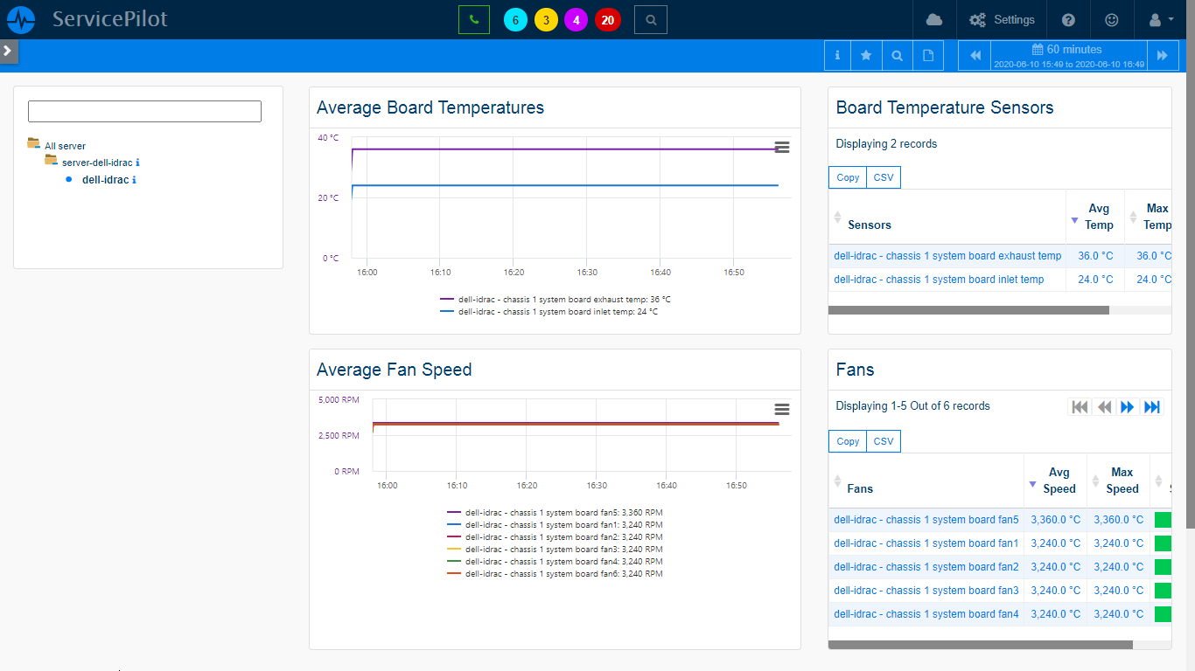Click horizontal scrollbar under Fans table

coord(980,645)
